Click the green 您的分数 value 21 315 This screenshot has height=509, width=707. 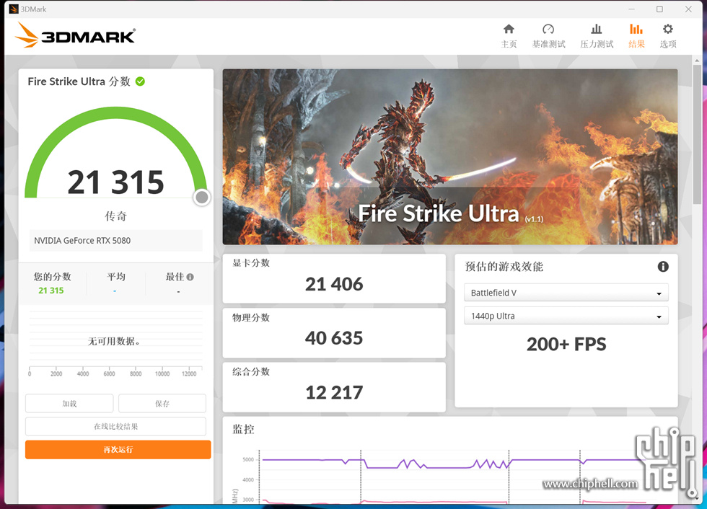[51, 291]
